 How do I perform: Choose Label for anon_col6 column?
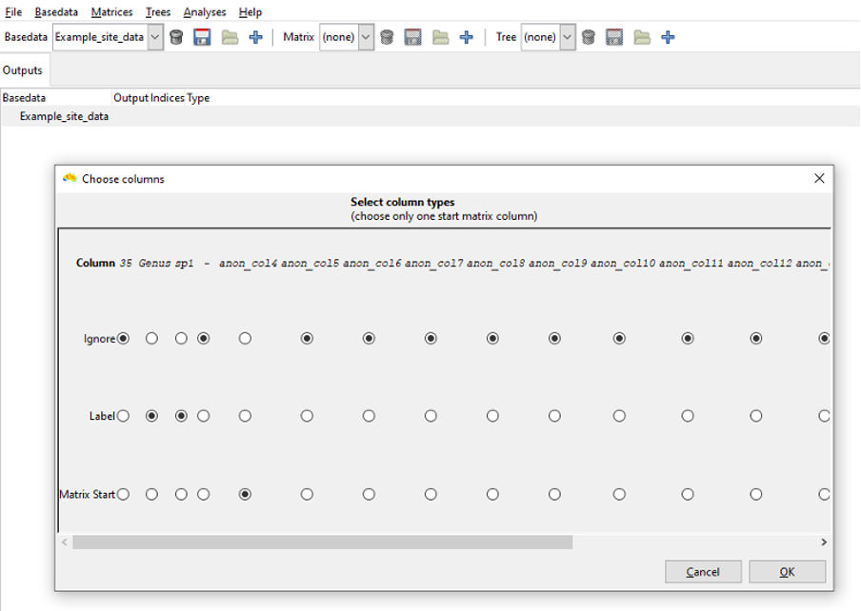tap(369, 416)
